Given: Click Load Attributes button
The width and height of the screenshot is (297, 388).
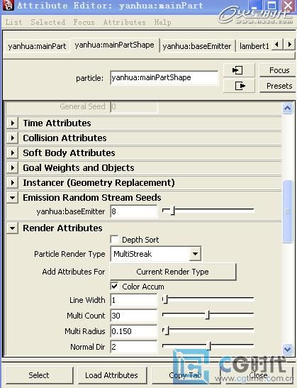Looking at the screenshot, I should pyautogui.click(x=111, y=375).
